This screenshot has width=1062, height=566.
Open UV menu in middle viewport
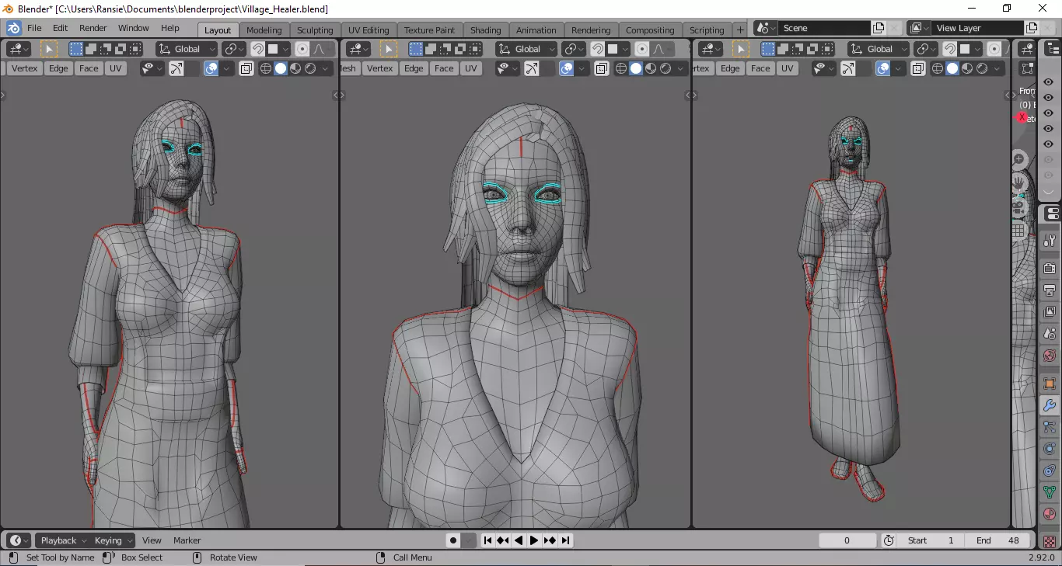point(471,68)
